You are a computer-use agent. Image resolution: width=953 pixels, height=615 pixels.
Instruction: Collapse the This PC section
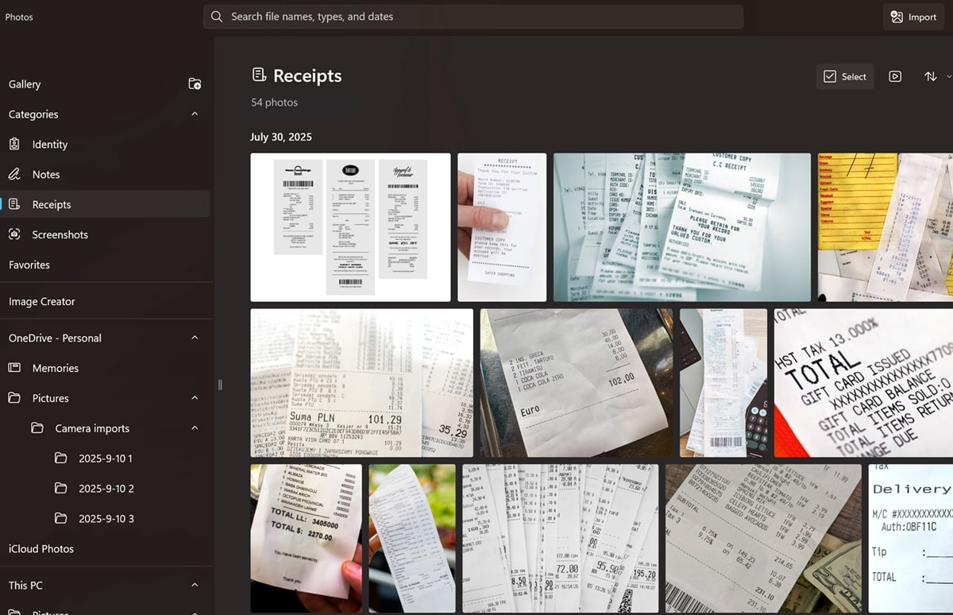pos(195,586)
